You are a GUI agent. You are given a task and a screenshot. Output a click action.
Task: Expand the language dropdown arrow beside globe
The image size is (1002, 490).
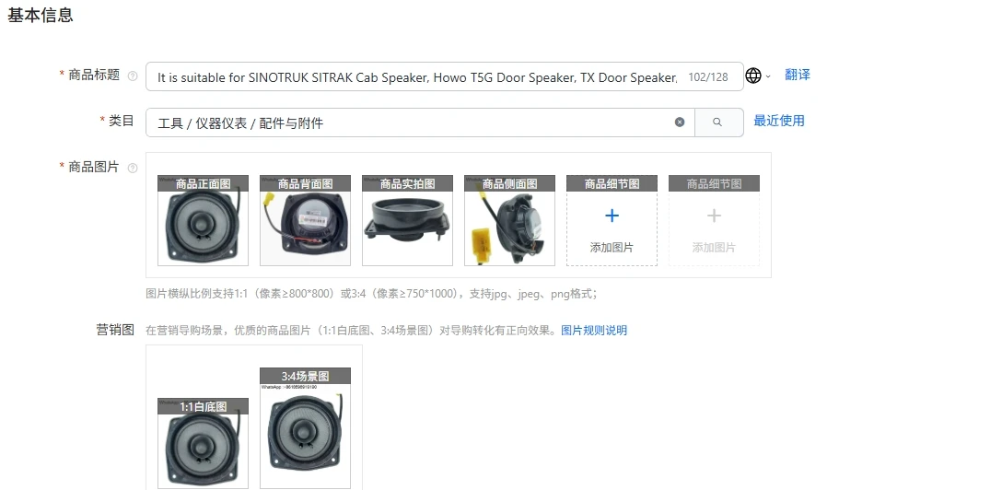pos(768,76)
